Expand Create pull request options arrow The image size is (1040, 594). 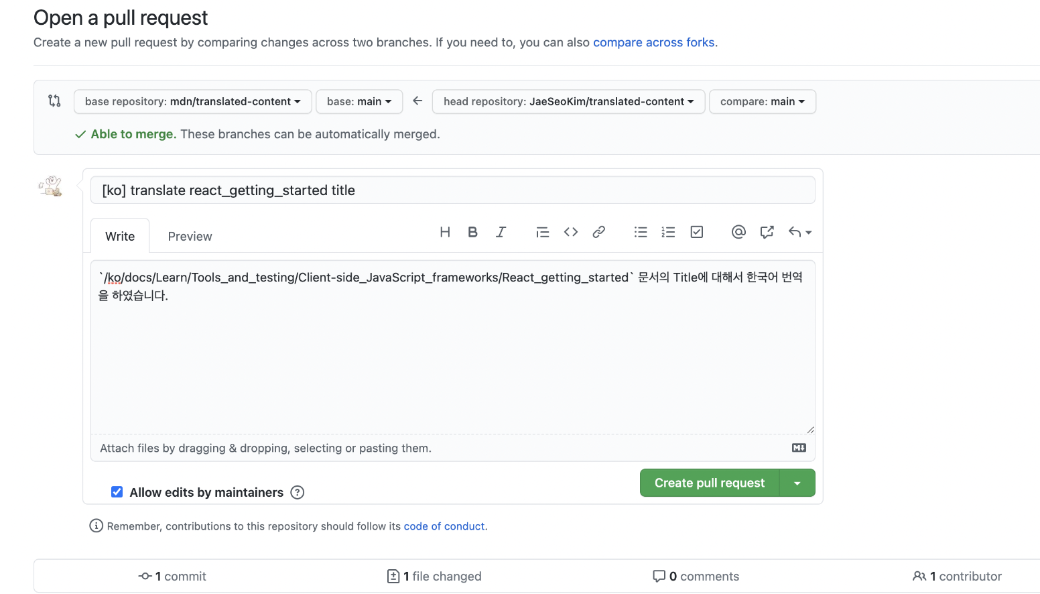tap(797, 483)
